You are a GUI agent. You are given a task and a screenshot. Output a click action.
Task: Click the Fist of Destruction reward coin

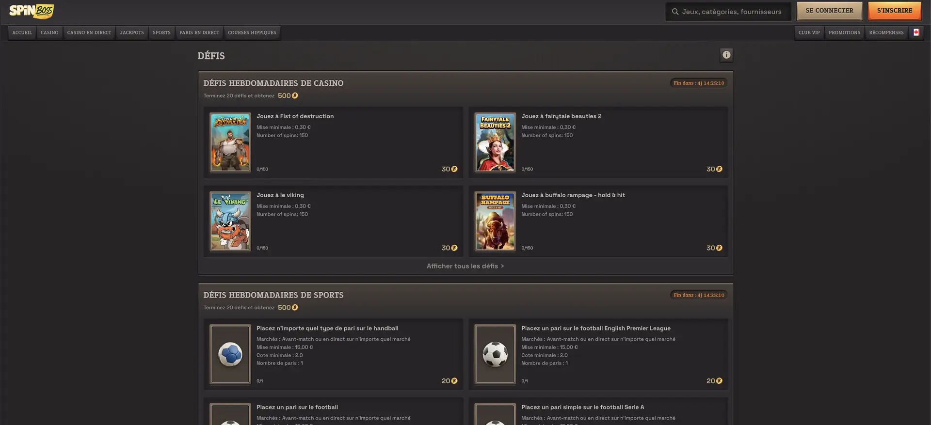(454, 169)
